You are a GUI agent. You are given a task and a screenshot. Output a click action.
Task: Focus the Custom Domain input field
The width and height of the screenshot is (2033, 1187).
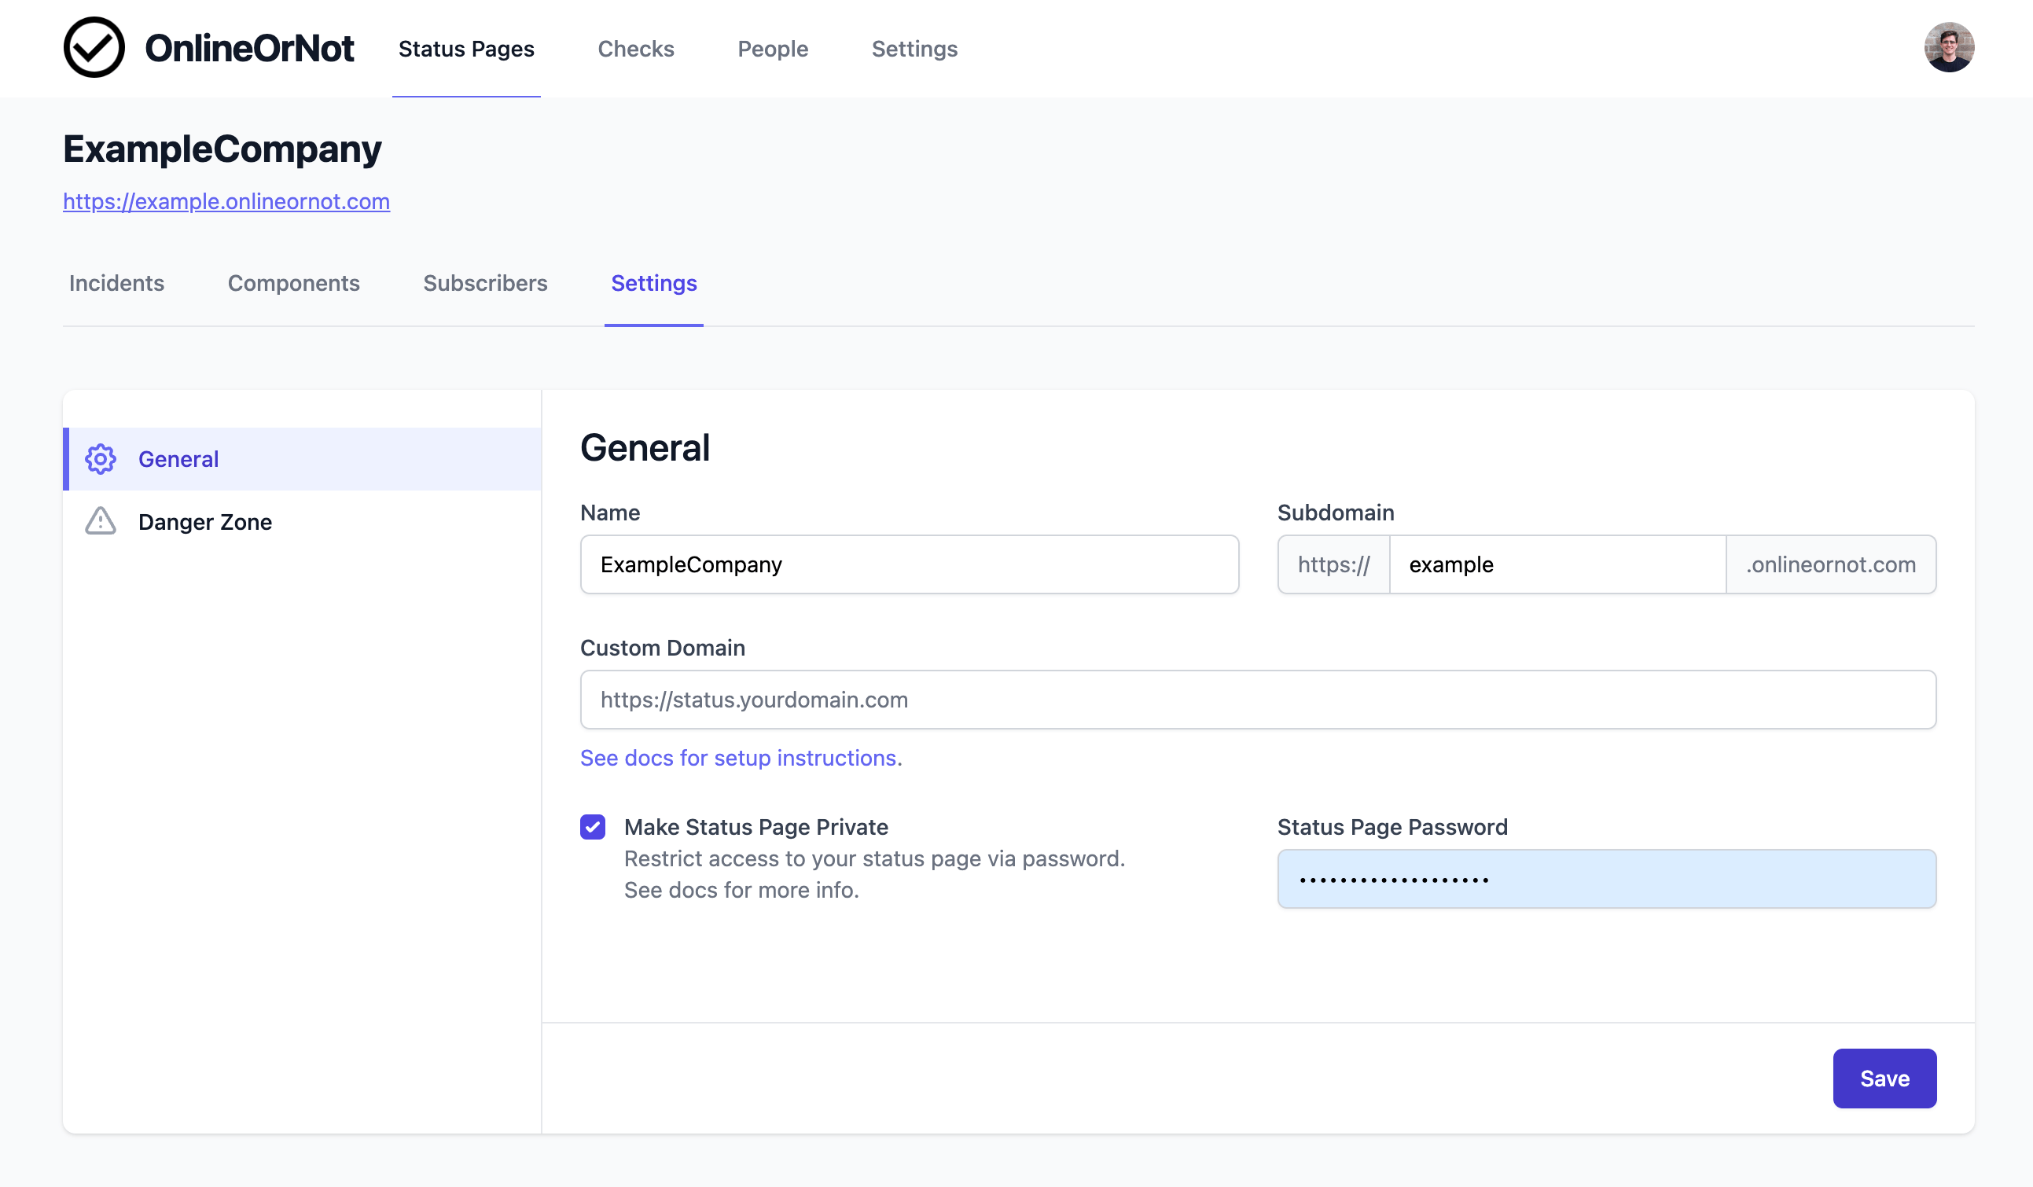[x=1258, y=700]
